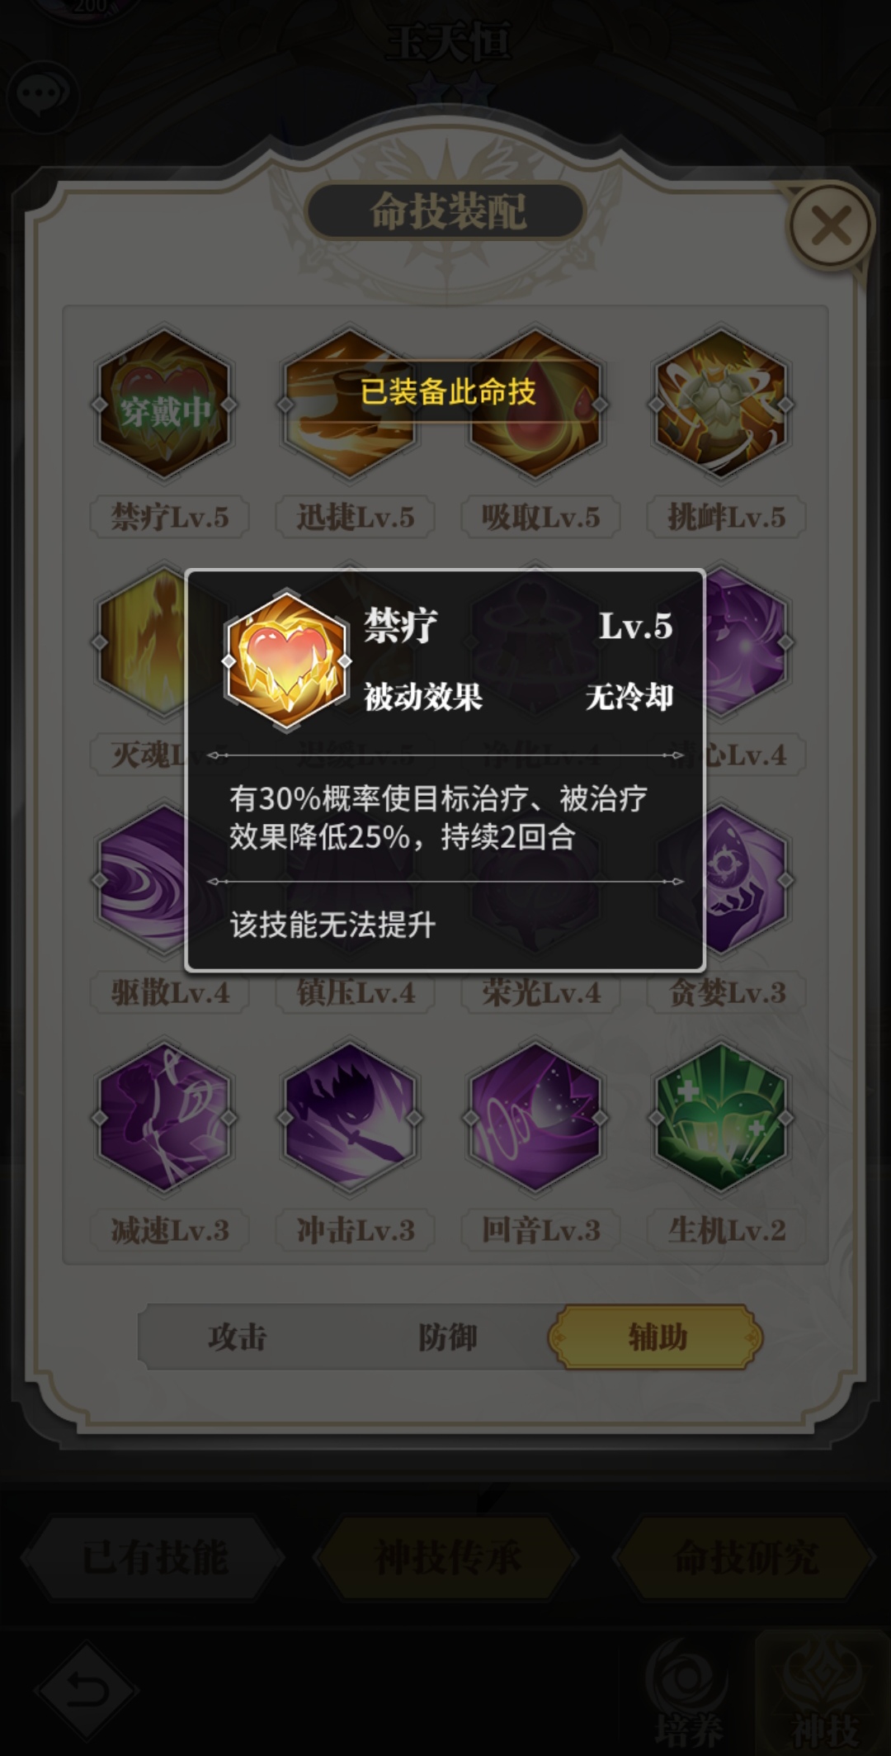Tap the 禁疗 heart icon in tooltip

click(287, 660)
